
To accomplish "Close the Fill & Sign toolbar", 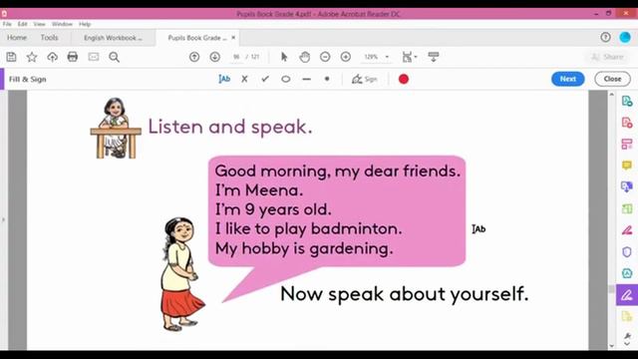I will click(x=612, y=79).
